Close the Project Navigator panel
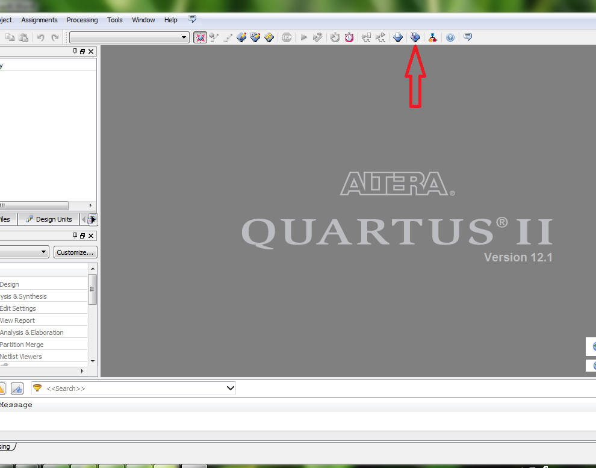Image resolution: width=596 pixels, height=468 pixels. 91,51
